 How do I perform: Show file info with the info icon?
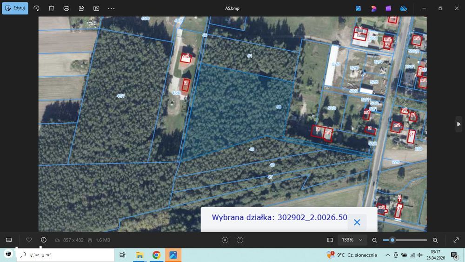tap(44, 240)
